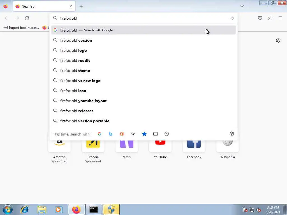Open the Save to Pocket button
This screenshot has height=215, width=287.
point(260,18)
